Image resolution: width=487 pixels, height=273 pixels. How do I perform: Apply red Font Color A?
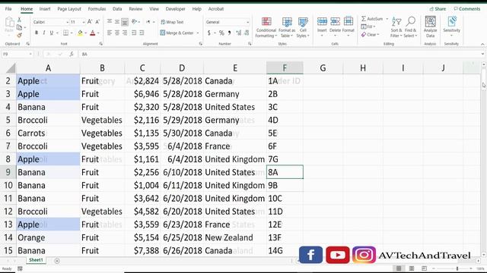coord(93,33)
